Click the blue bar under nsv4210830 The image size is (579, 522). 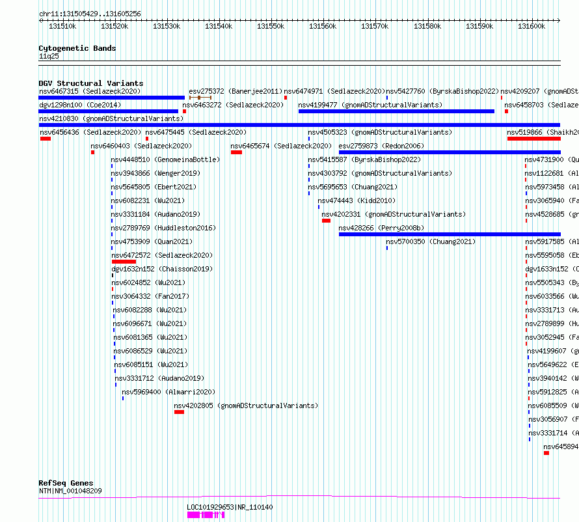pyautogui.click(x=299, y=125)
